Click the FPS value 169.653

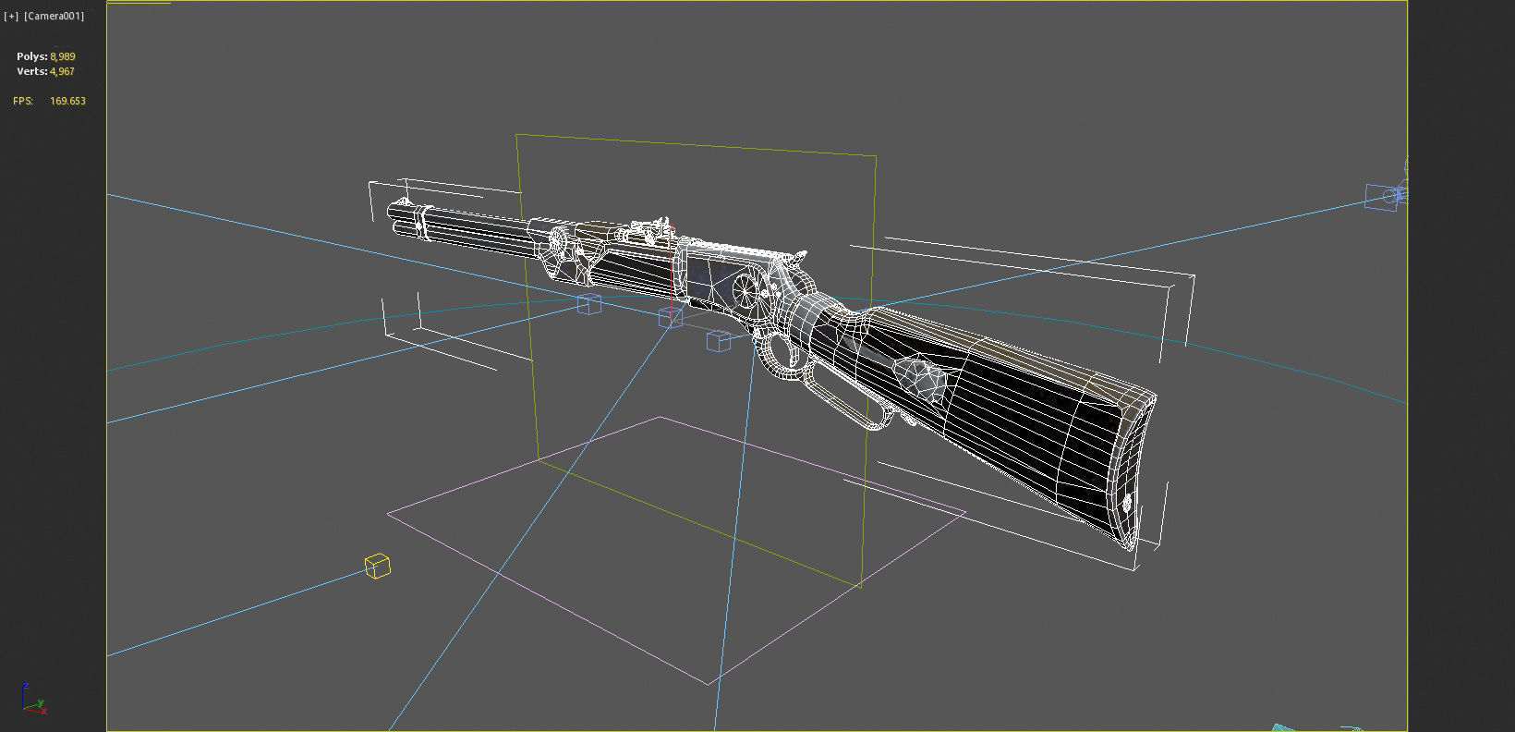pos(67,101)
